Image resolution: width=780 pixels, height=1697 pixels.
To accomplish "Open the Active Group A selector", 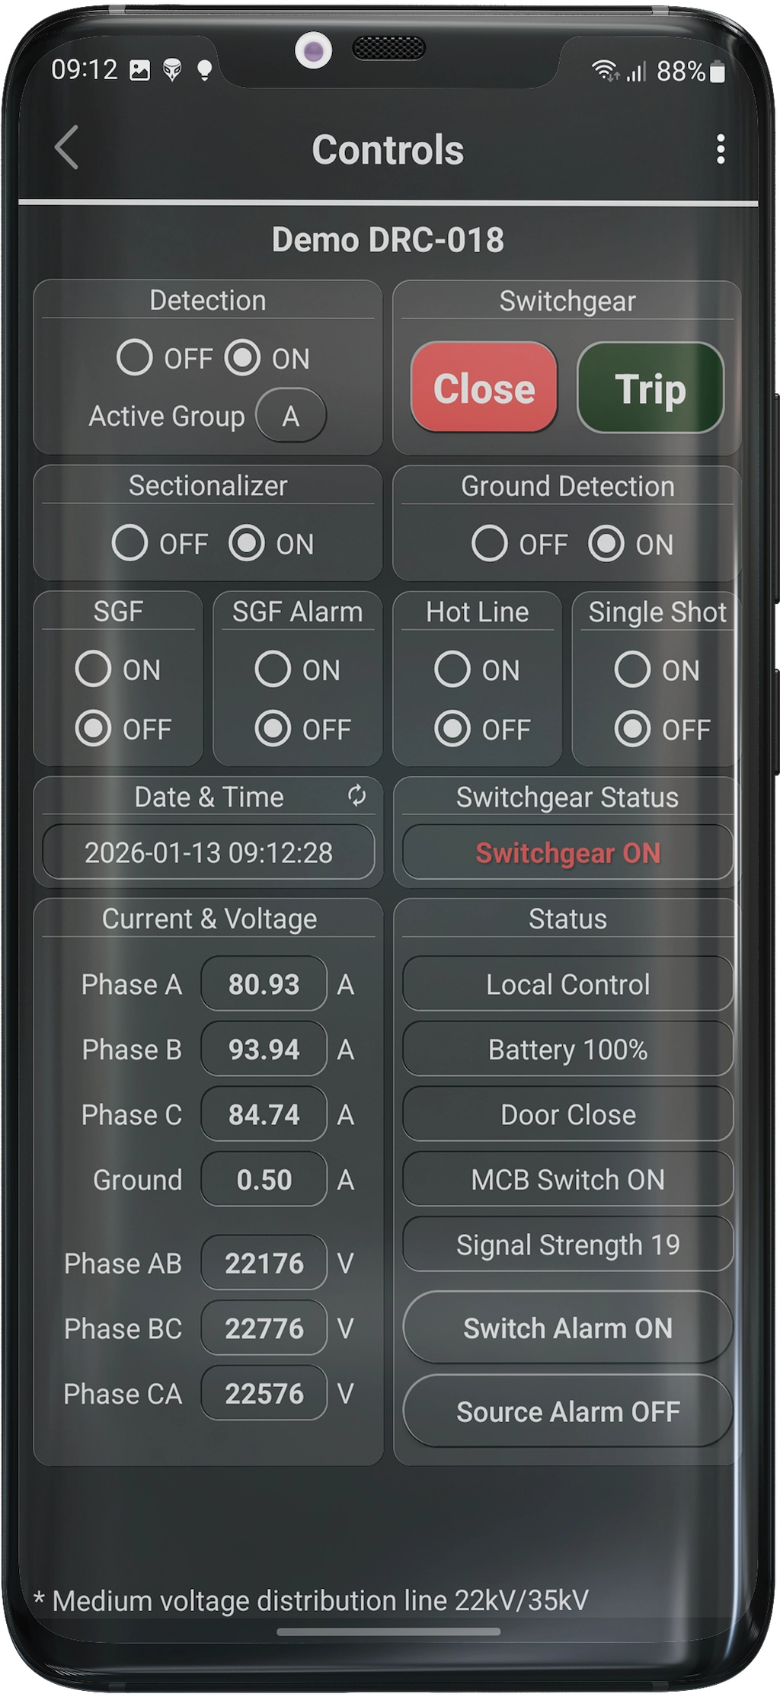I will 290,415.
